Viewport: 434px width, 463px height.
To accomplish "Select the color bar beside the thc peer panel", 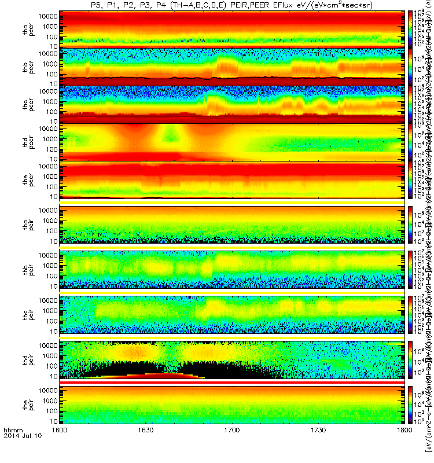I will (410, 104).
